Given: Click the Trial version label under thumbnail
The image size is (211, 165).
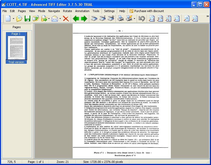Looking at the screenshot, I should point(16,62).
